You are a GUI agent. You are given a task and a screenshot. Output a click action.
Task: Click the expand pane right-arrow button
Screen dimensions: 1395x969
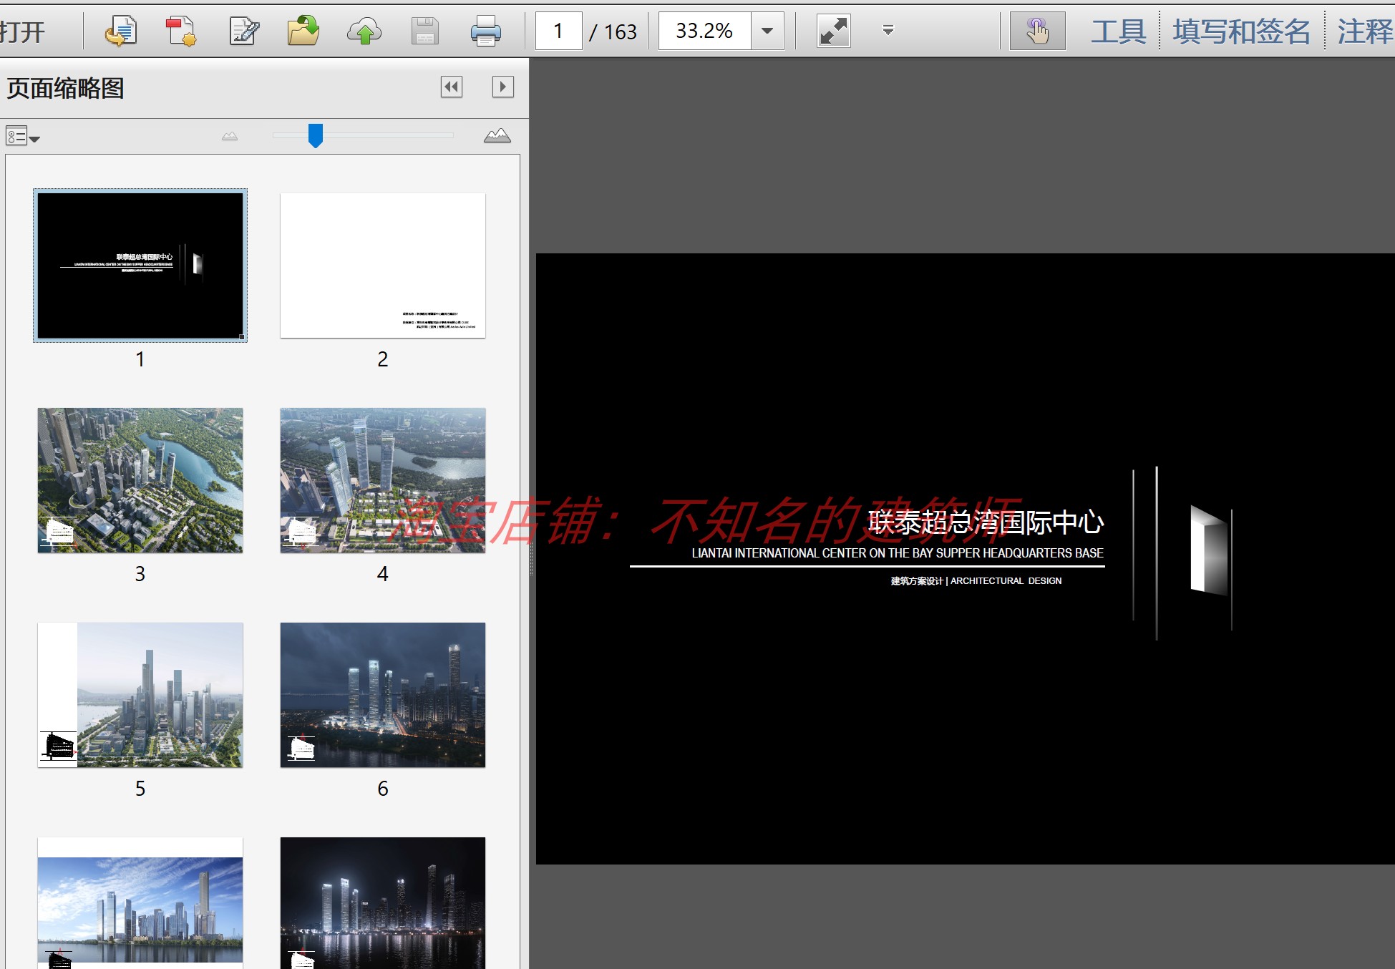[x=503, y=87]
